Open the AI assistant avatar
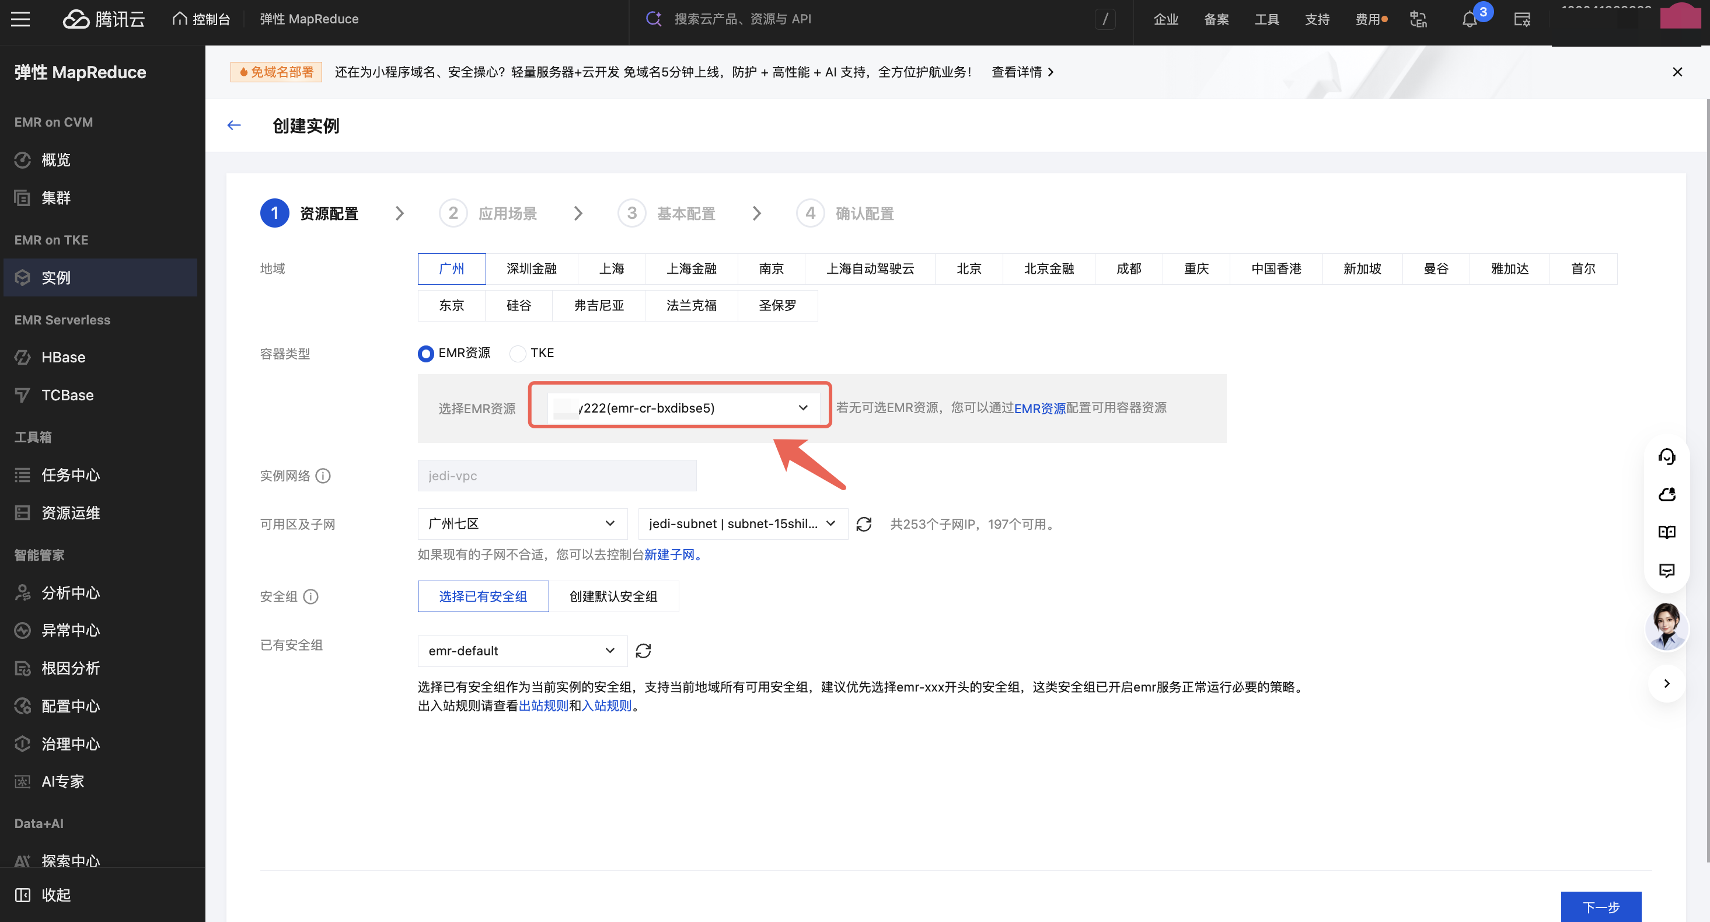The image size is (1710, 922). tap(1666, 627)
